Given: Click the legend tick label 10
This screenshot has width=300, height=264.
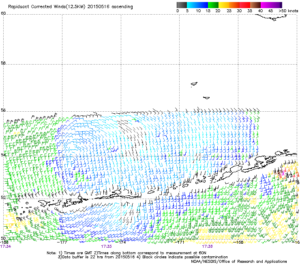Looking at the screenshot, I should pyautogui.click(x=198, y=11).
